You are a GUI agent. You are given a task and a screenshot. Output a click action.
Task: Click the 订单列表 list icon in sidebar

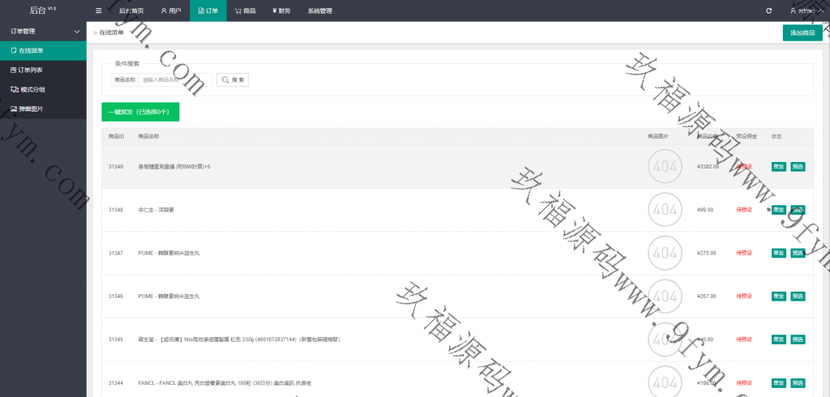pyautogui.click(x=14, y=70)
